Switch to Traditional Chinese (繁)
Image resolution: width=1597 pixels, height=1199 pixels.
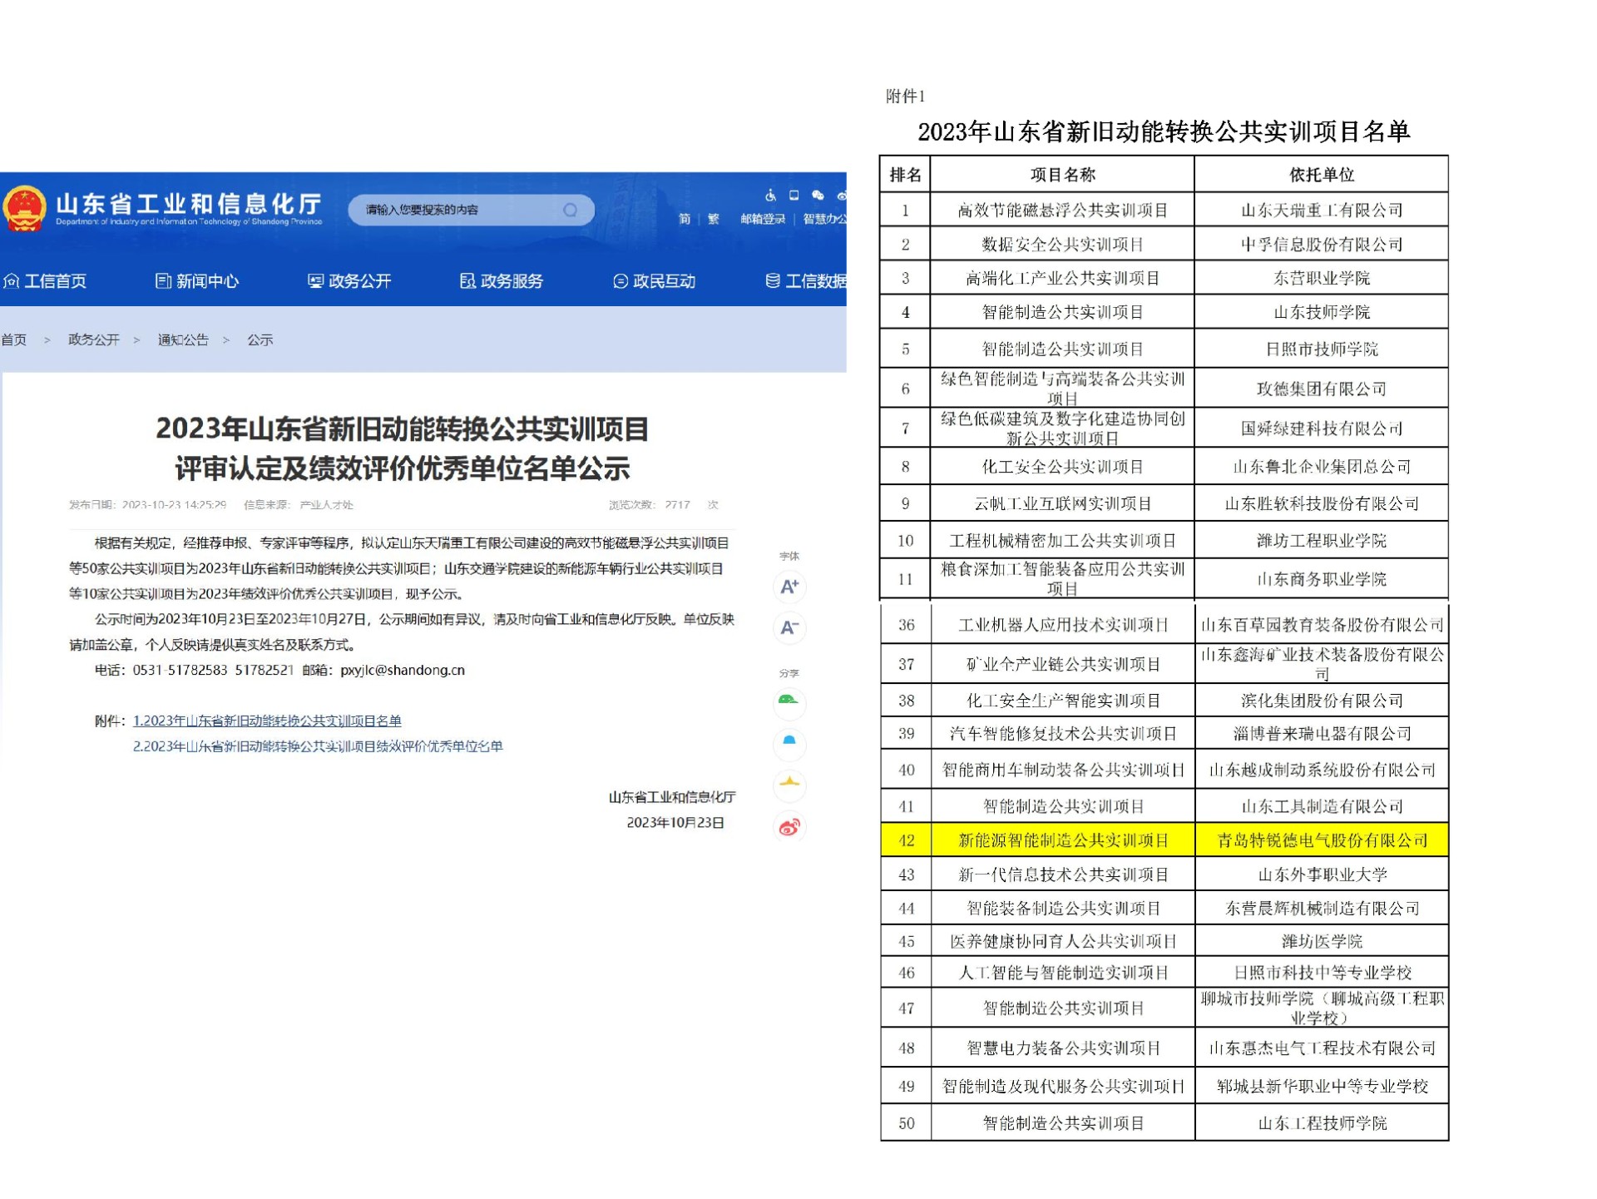point(713,219)
